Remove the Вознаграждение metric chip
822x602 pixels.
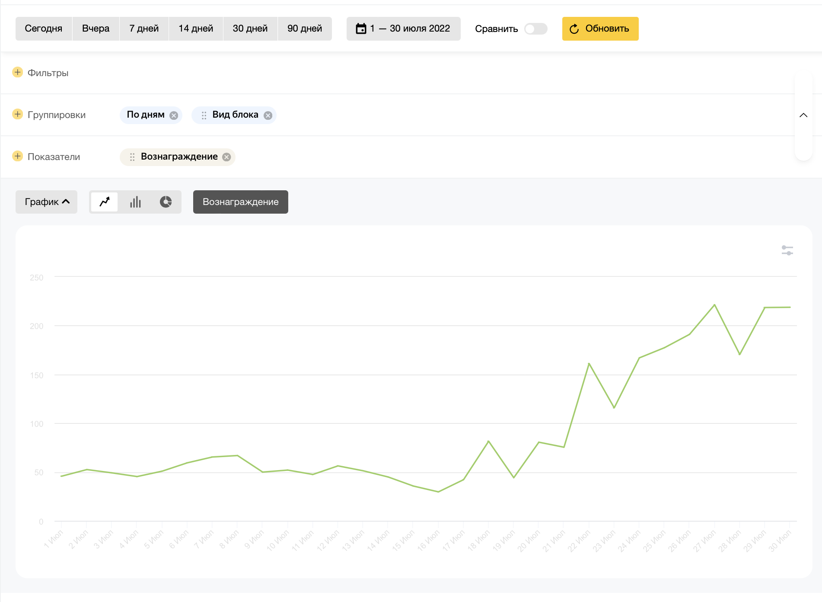226,157
